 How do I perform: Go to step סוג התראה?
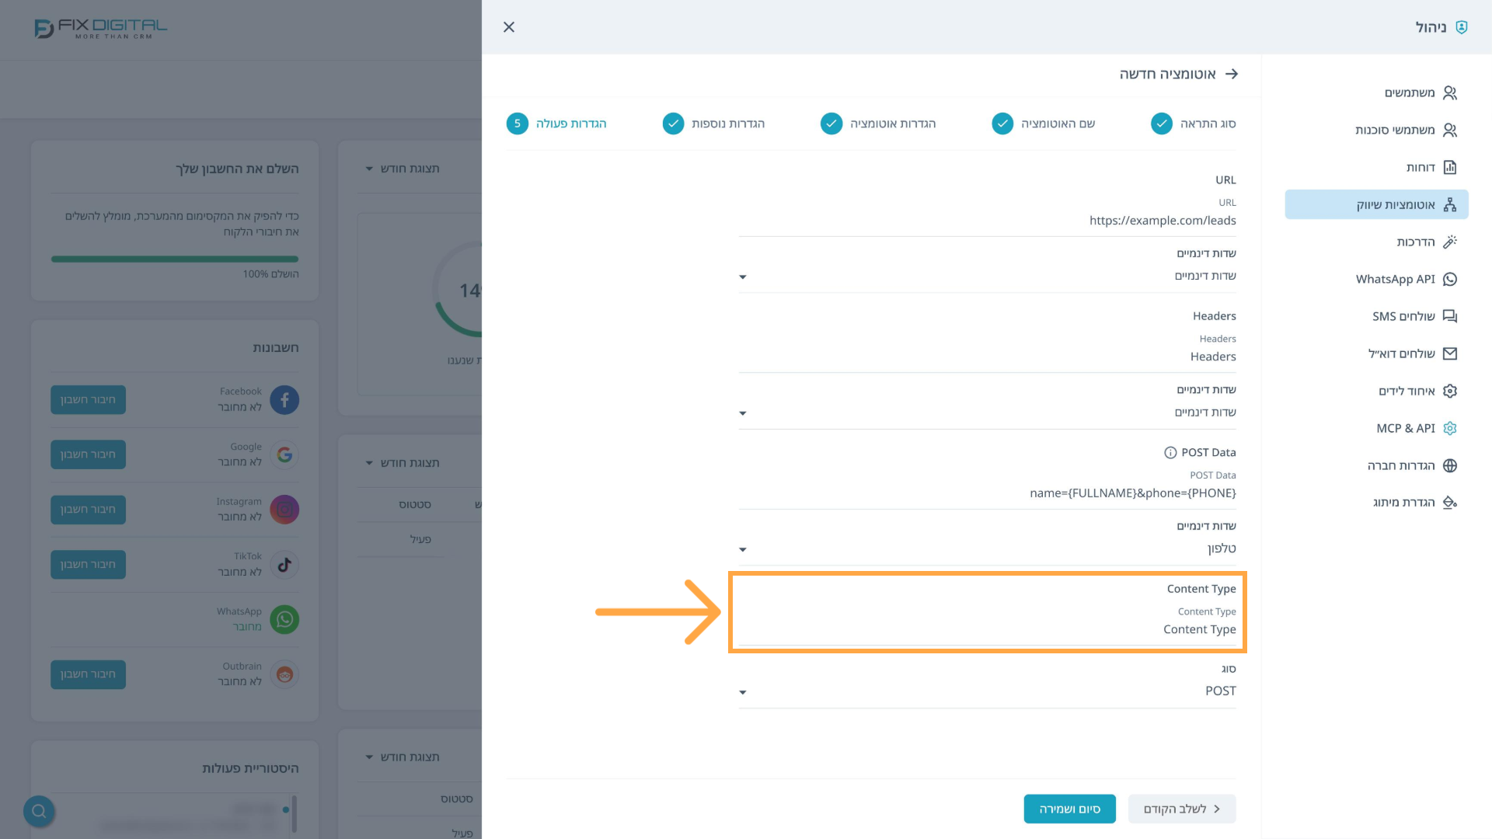pos(1193,124)
